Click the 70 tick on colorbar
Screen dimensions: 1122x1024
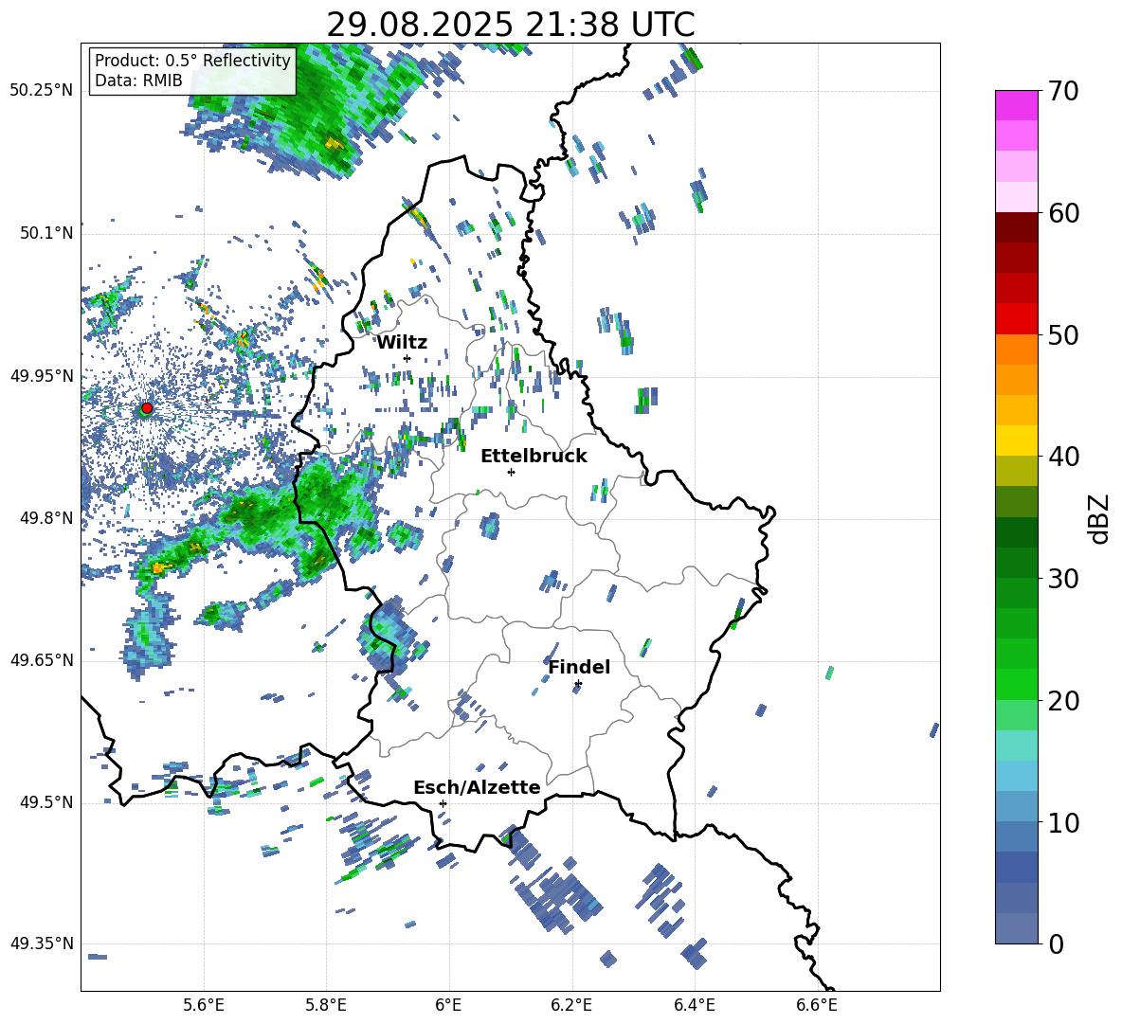tap(1063, 91)
